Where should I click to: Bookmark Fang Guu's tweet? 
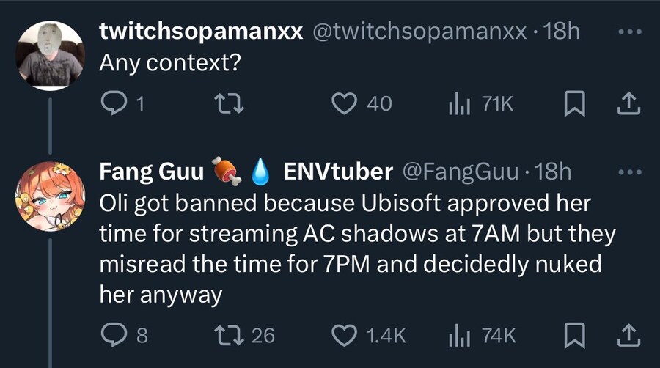[x=574, y=335]
